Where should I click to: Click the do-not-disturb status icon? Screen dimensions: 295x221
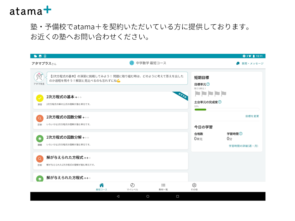(244, 56)
